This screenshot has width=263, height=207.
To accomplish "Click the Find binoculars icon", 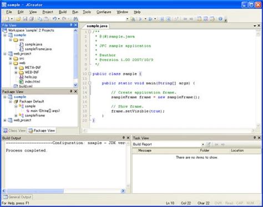I will 75,19.
